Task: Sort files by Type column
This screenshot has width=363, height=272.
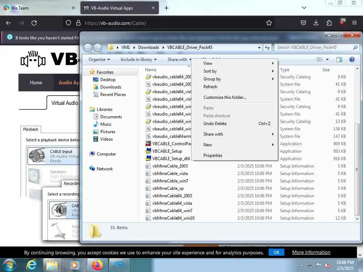Action: [285, 70]
